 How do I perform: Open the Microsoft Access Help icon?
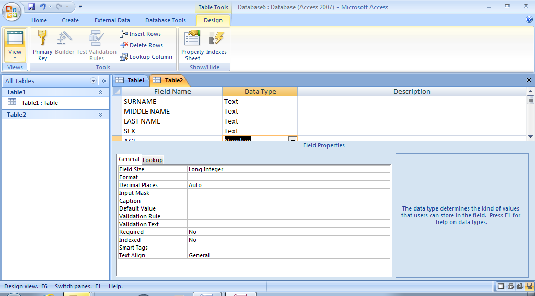[529, 20]
